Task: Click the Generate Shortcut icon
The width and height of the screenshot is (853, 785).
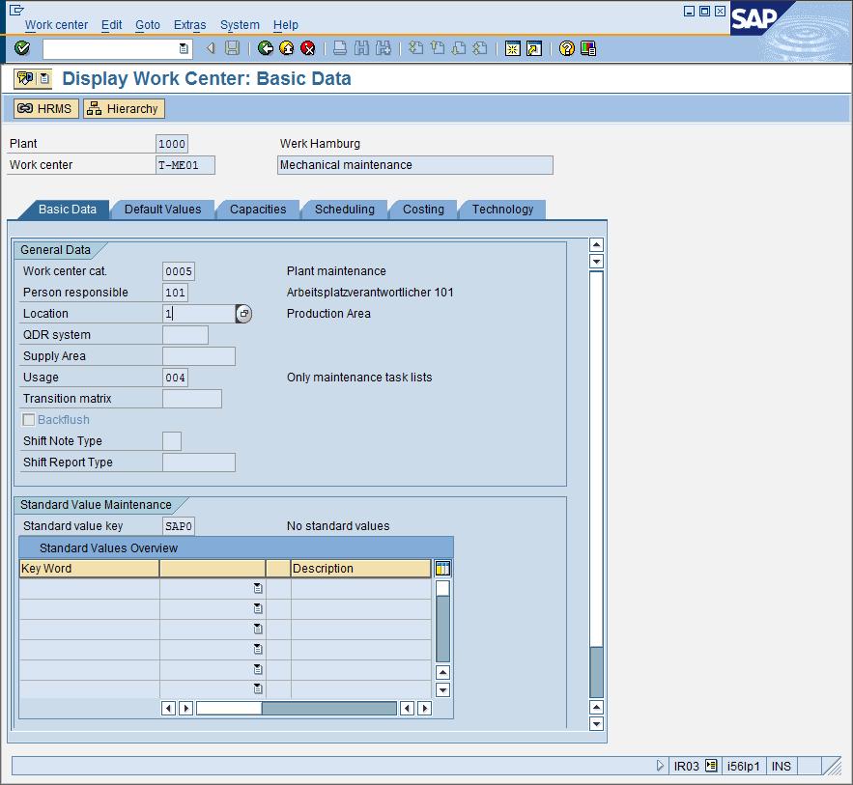Action: [534, 48]
